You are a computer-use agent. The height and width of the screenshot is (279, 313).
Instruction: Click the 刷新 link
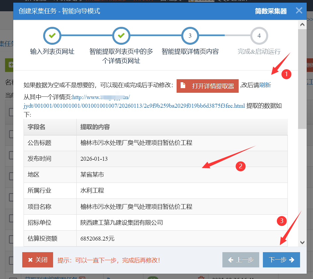coord(265,85)
